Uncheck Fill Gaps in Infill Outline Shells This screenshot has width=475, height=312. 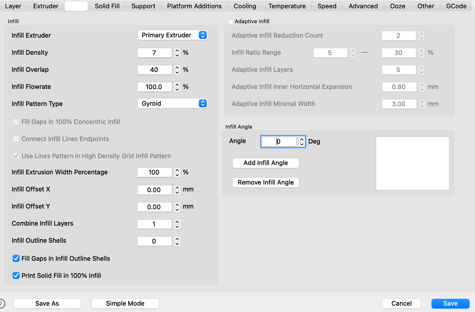16,259
